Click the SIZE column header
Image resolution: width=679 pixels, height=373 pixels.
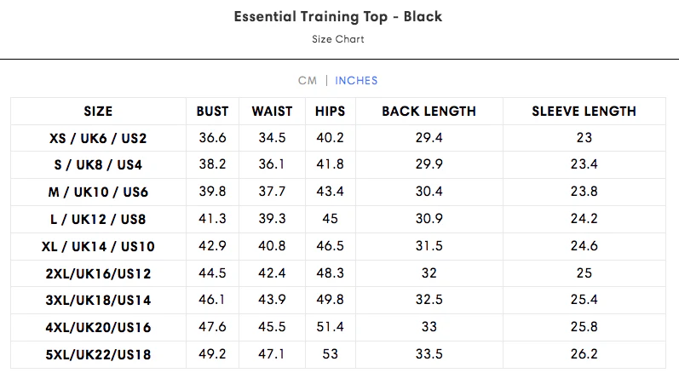(98, 112)
